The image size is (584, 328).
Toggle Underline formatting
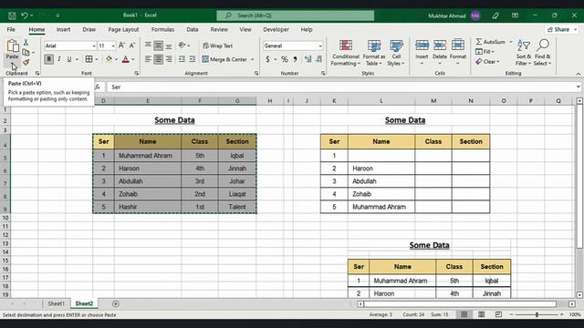point(69,59)
